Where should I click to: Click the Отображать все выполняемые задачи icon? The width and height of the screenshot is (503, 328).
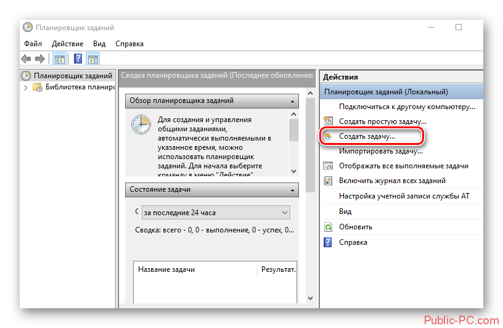(329, 166)
